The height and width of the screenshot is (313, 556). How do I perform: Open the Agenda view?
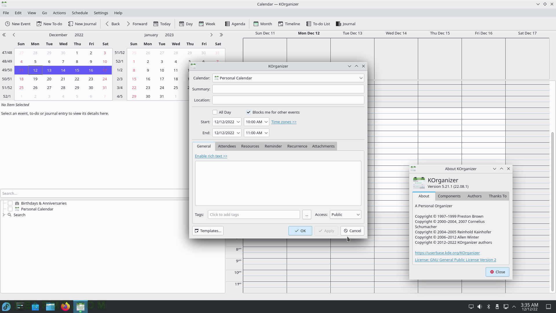pos(235,24)
